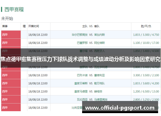Choose the 17.00 away-win odds for 阿拉维斯
This screenshot has width=161, height=116.
click(156, 43)
